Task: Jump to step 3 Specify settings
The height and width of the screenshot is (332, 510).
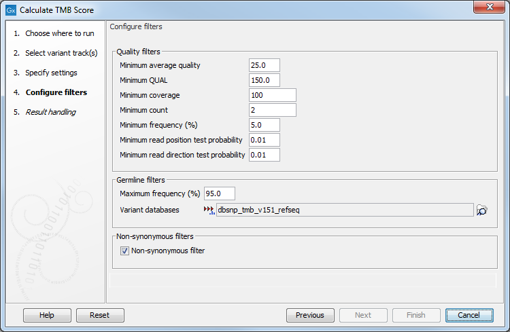Action: (x=46, y=73)
